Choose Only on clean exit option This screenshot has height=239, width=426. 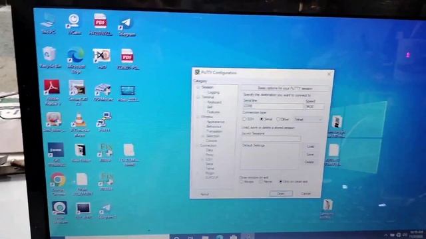281,181
